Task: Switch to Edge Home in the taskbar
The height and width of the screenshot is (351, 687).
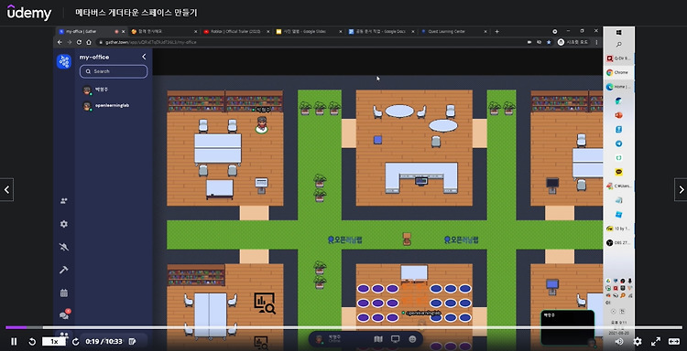Action: coord(617,87)
